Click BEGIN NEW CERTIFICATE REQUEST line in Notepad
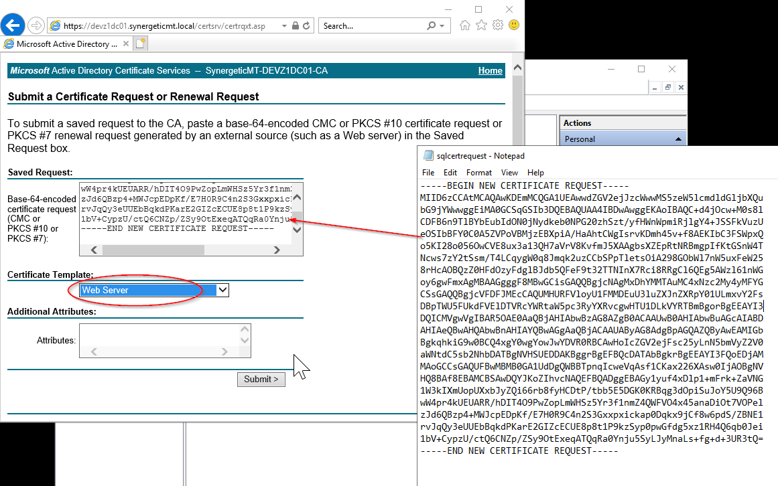The image size is (778, 486). 525,186
